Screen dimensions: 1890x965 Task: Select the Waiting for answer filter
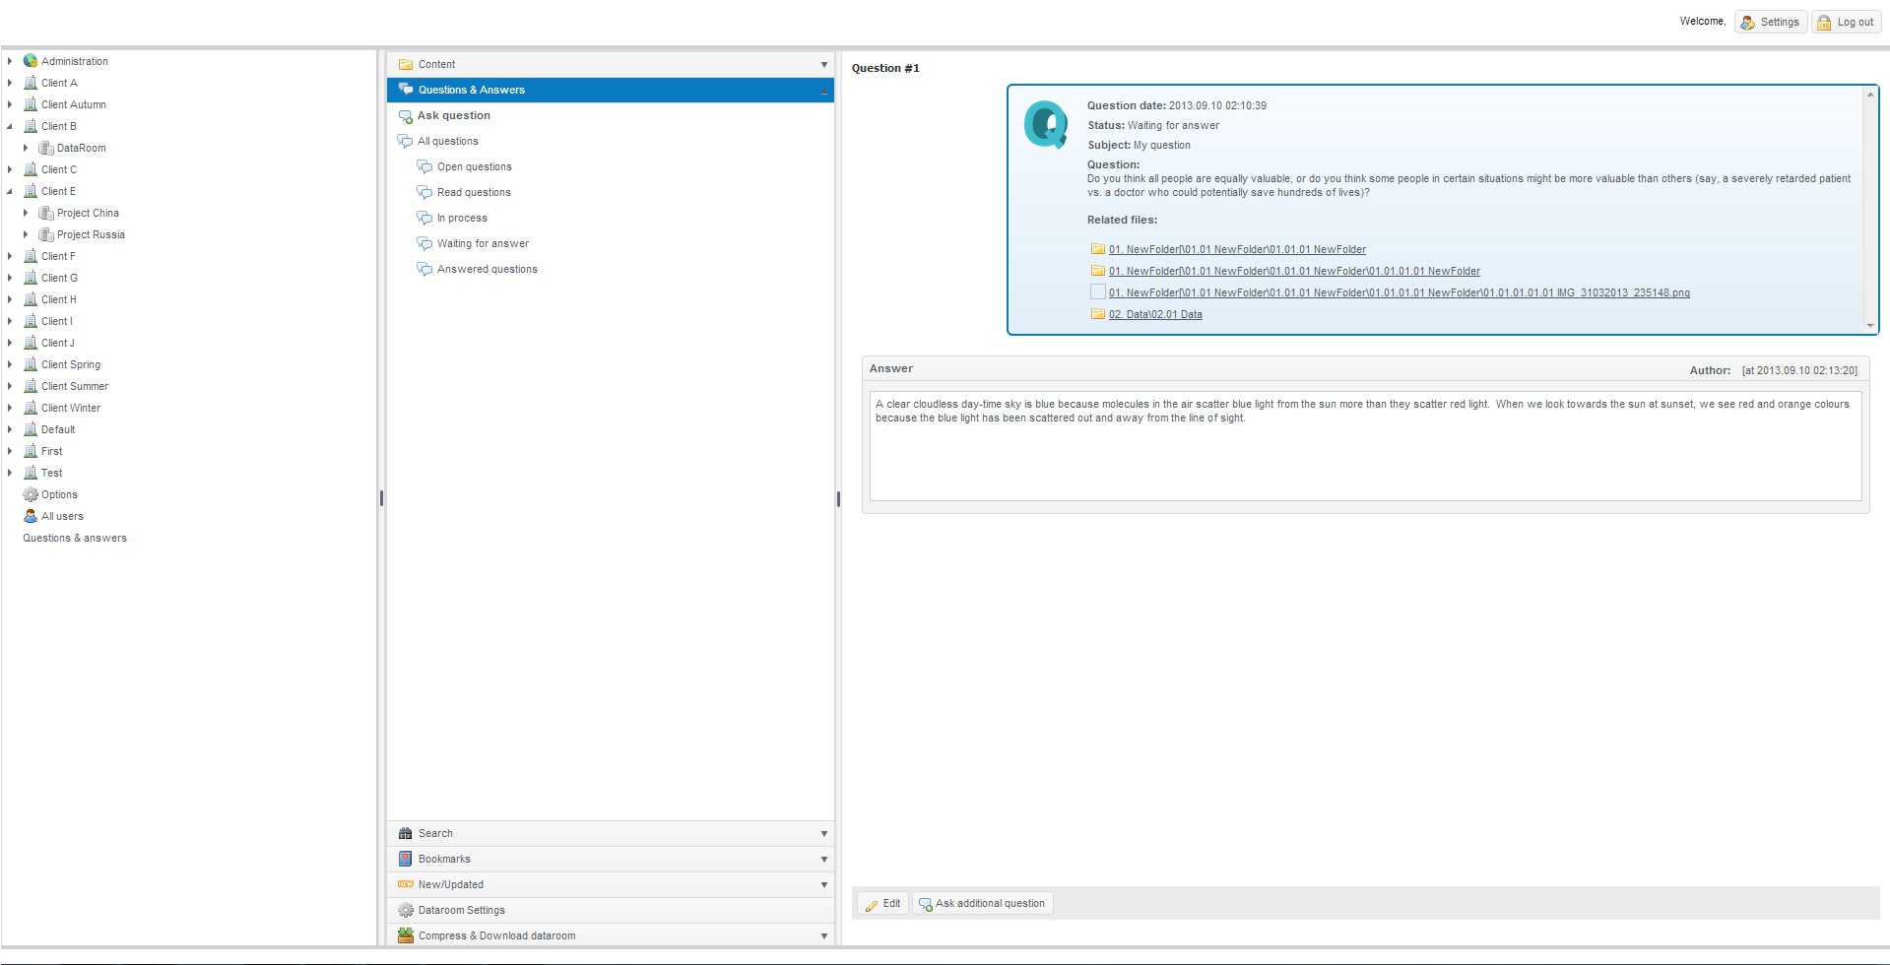[483, 243]
